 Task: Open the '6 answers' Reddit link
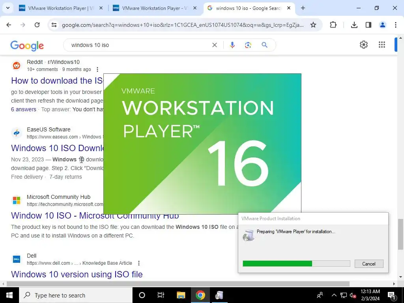point(23,109)
